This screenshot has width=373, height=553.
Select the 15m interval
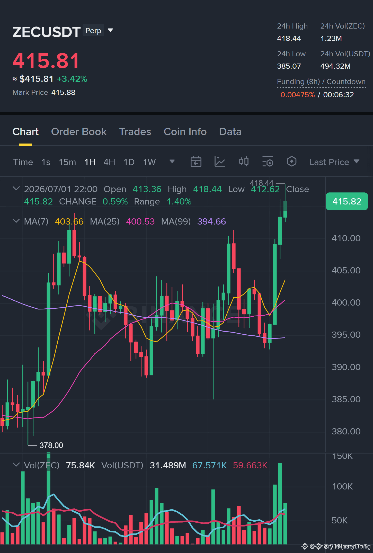click(x=67, y=162)
